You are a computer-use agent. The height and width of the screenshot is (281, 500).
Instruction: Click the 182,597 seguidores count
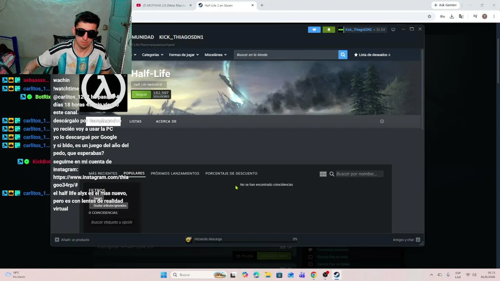[x=161, y=94]
